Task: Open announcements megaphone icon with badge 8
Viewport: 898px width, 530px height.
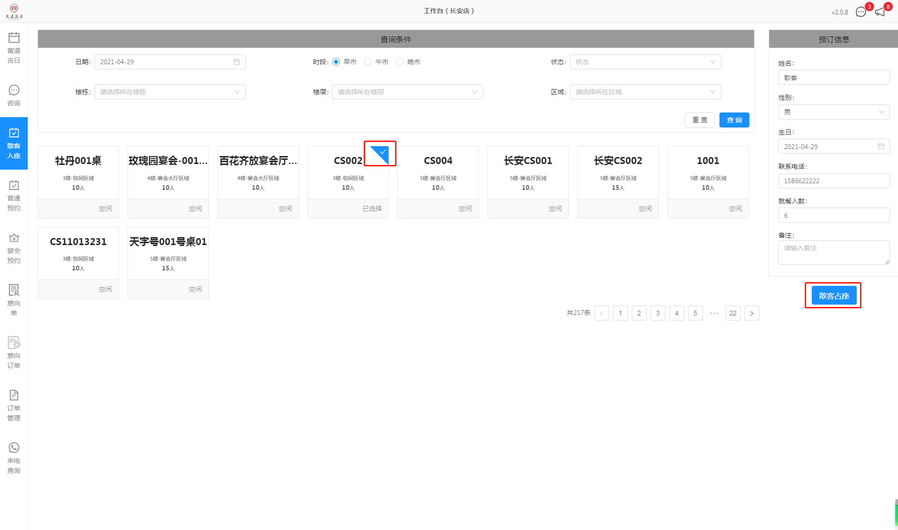Action: [880, 12]
